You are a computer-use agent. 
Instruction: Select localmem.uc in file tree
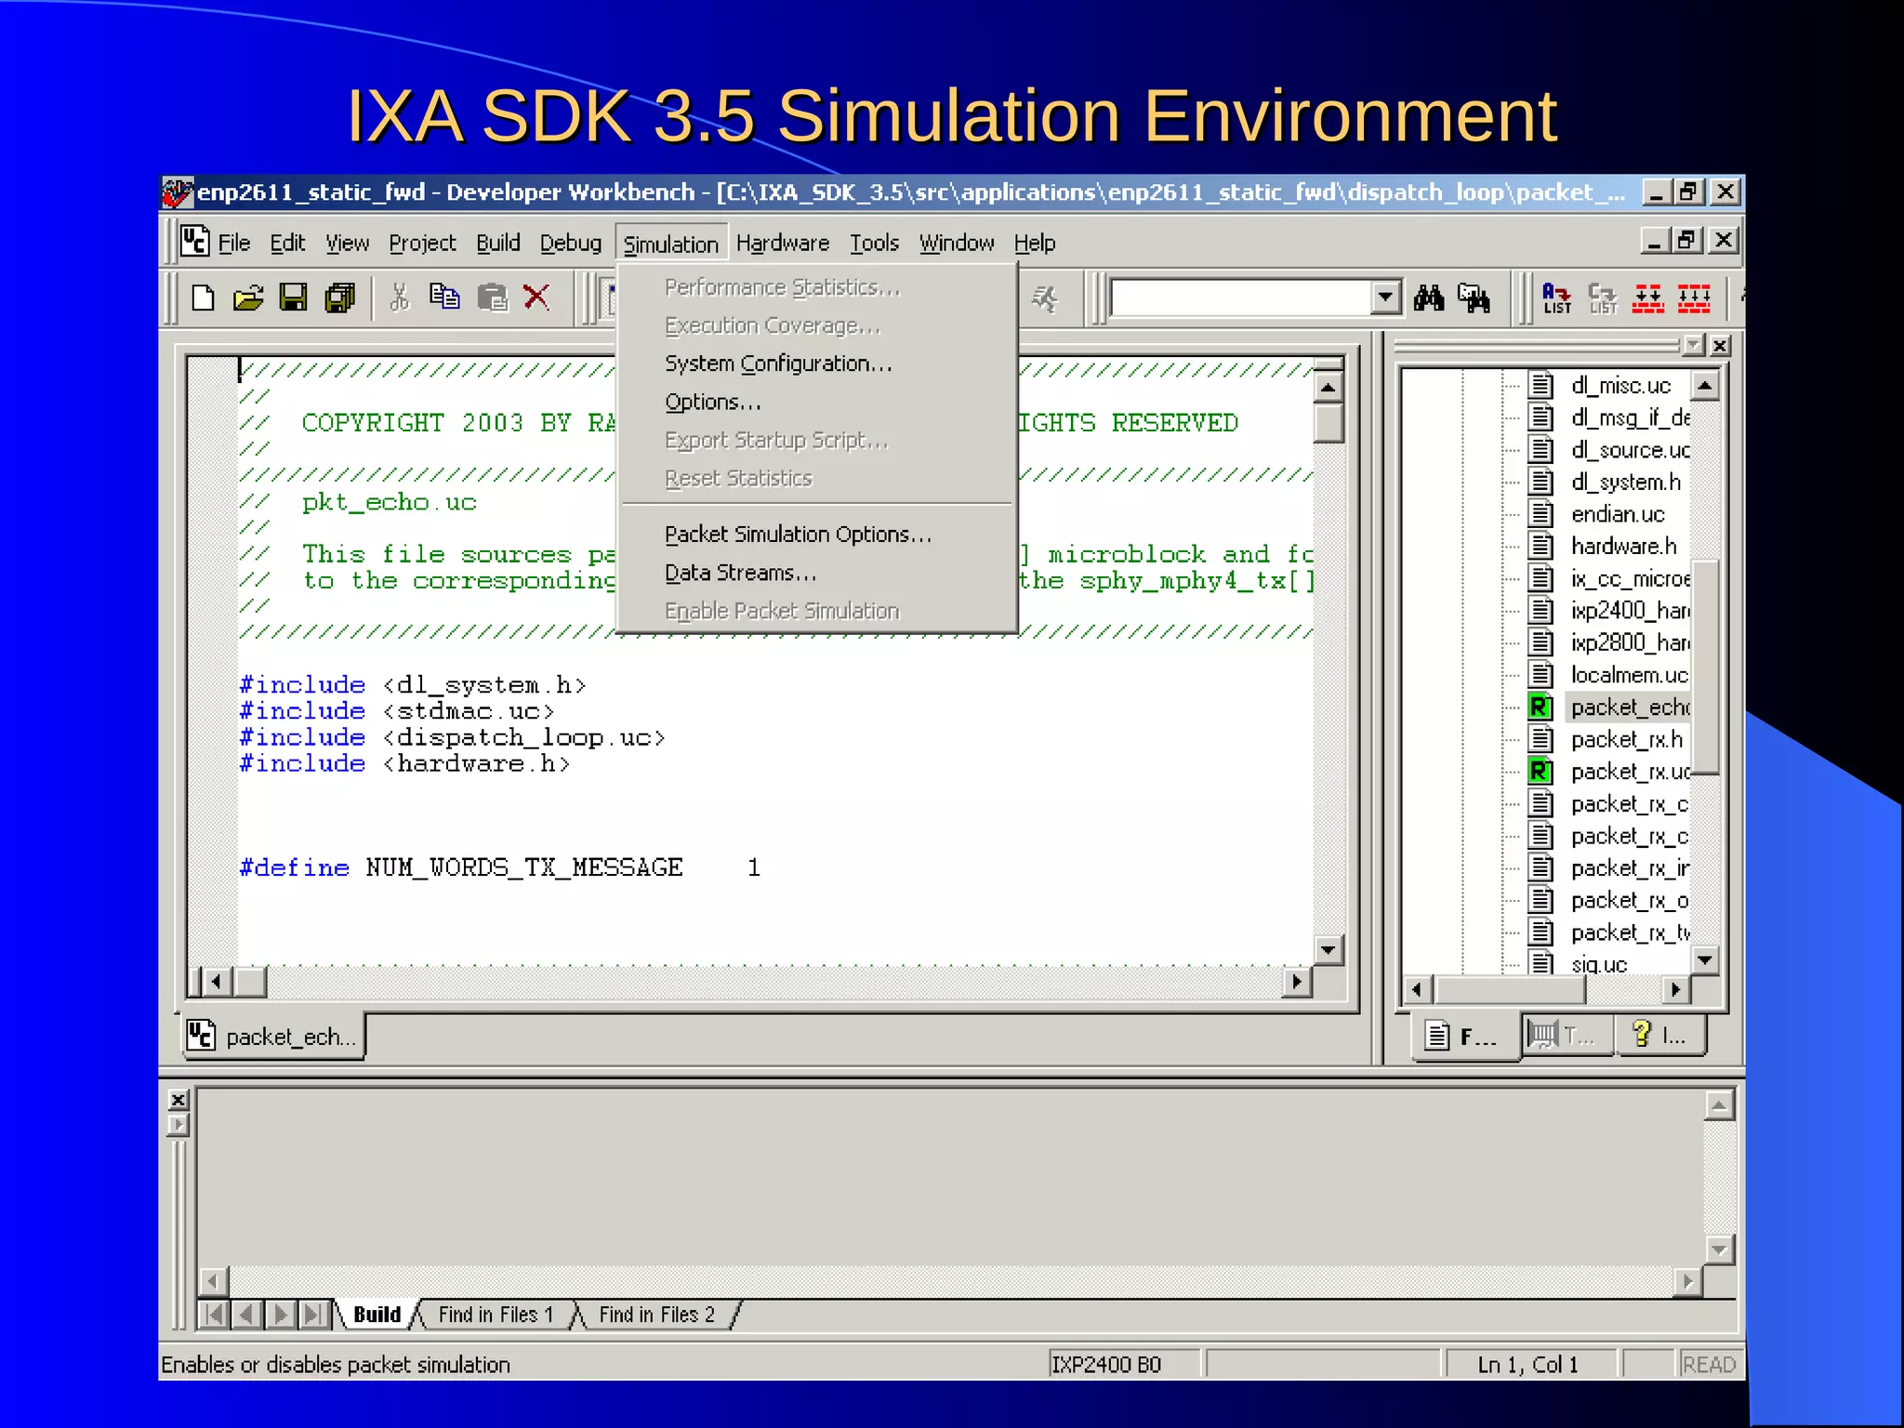click(1629, 675)
